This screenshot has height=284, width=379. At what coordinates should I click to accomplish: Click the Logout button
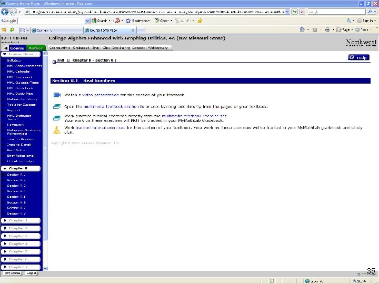coord(32,273)
